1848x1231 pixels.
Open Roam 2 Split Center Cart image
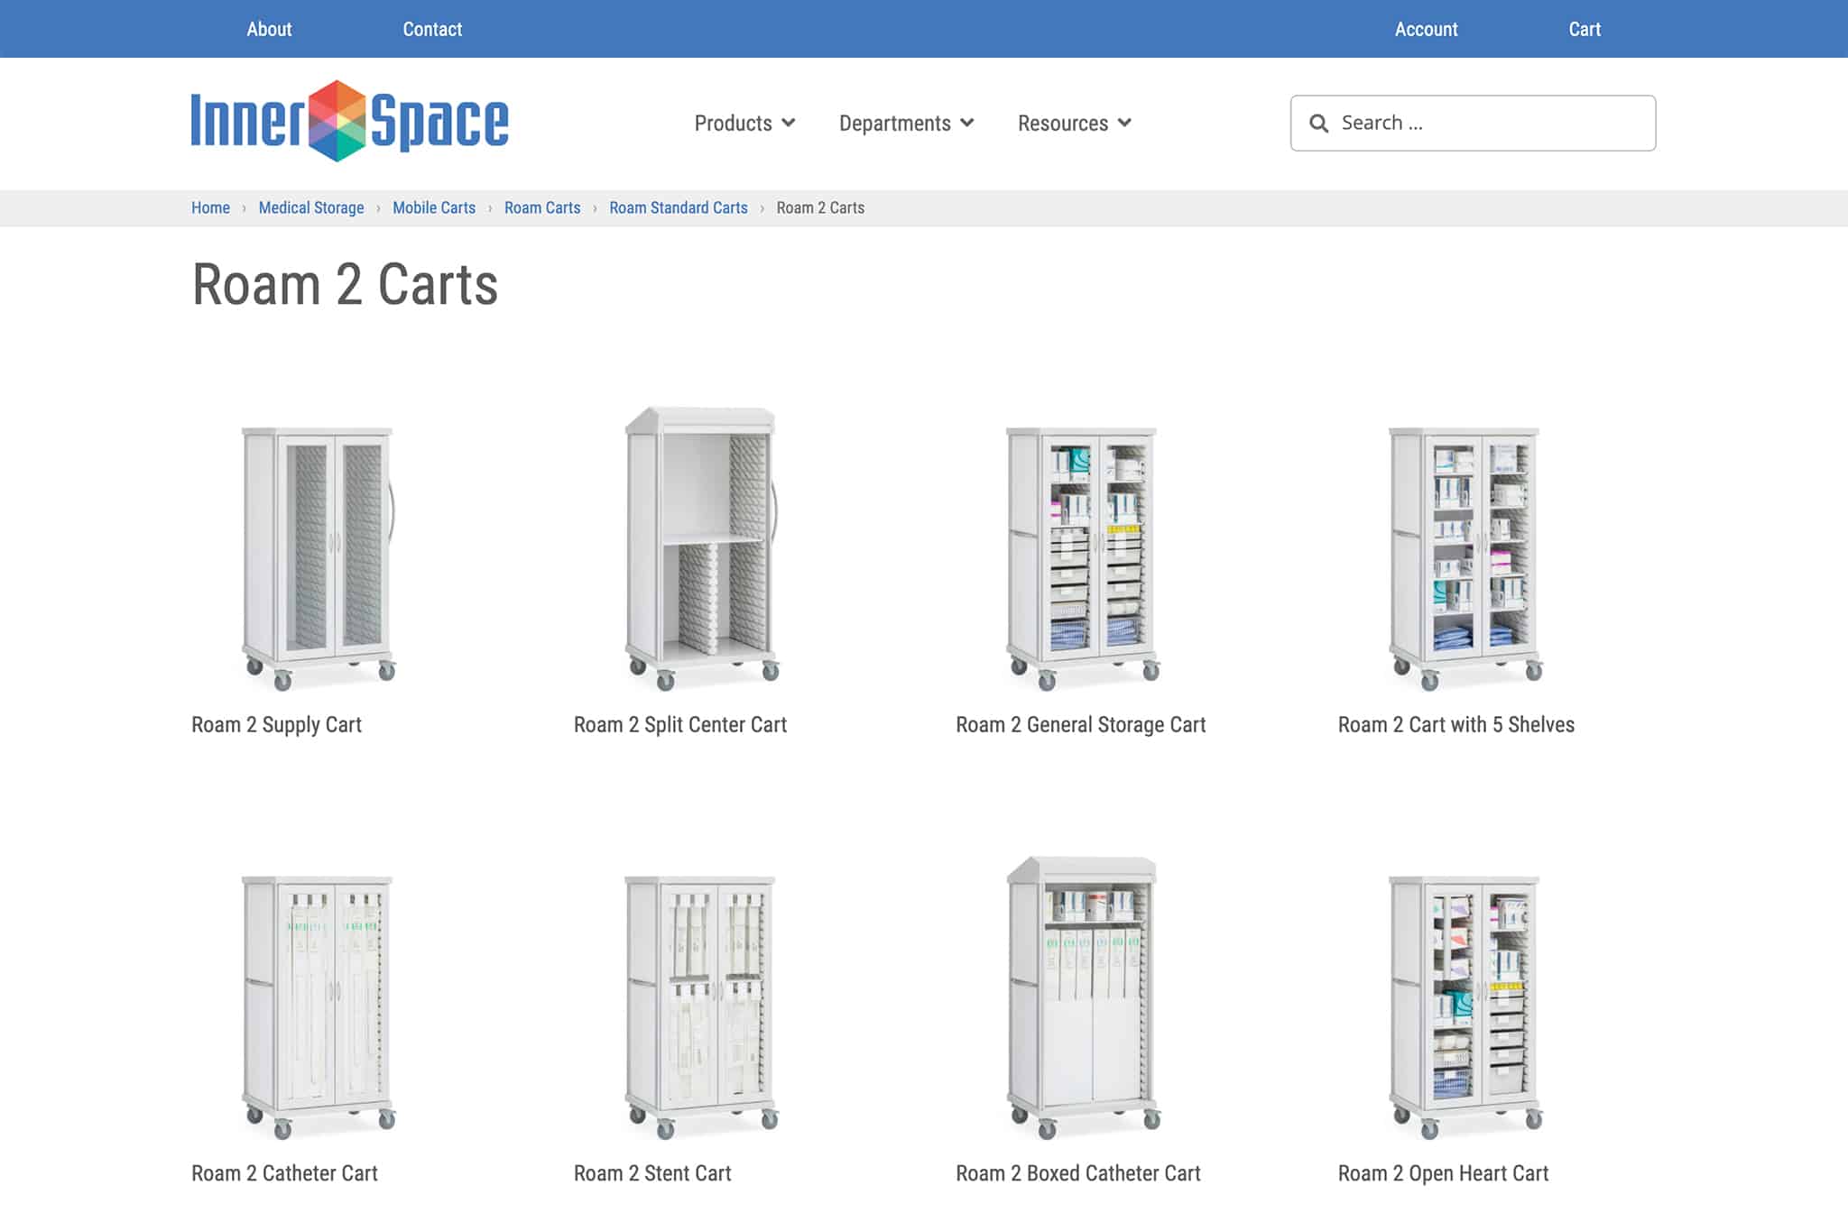701,548
